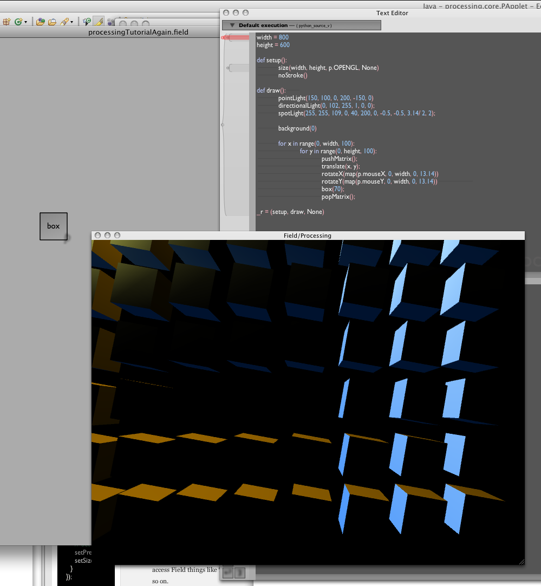Open the dropdown arrow beside the search flashlight
541x586 pixels.
(71, 22)
